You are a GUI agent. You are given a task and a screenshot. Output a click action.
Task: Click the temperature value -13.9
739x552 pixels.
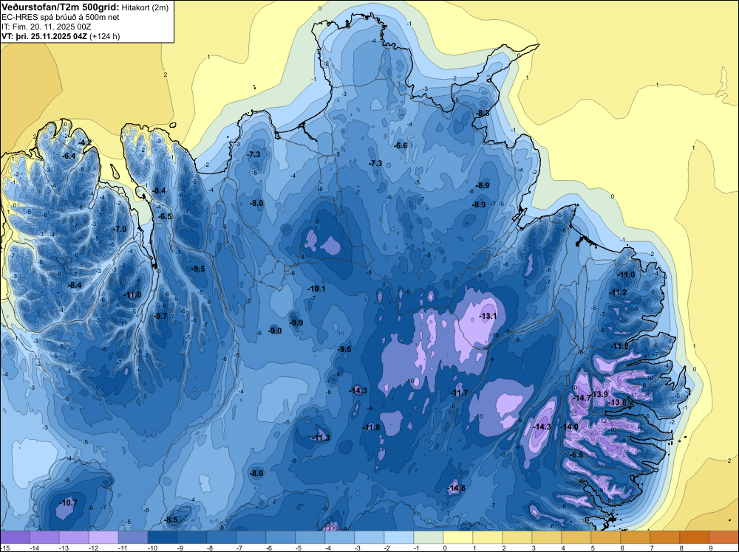pyautogui.click(x=600, y=394)
